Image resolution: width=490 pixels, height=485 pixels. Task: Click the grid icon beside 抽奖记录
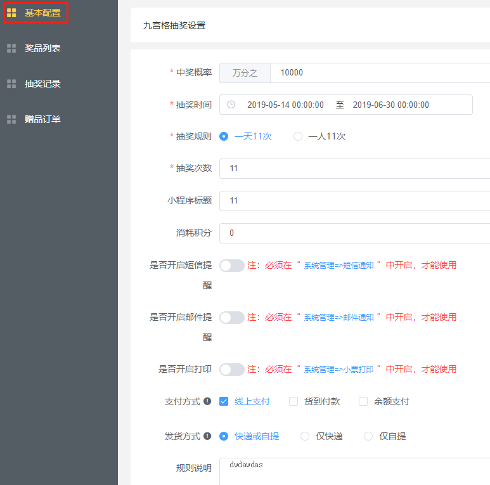click(11, 84)
